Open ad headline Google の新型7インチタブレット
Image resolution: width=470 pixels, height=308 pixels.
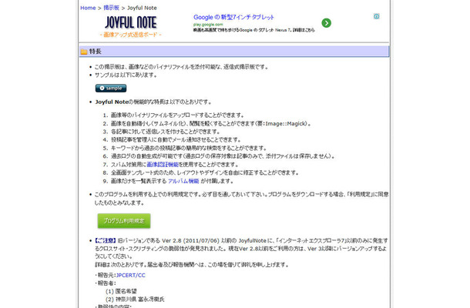(x=242, y=15)
